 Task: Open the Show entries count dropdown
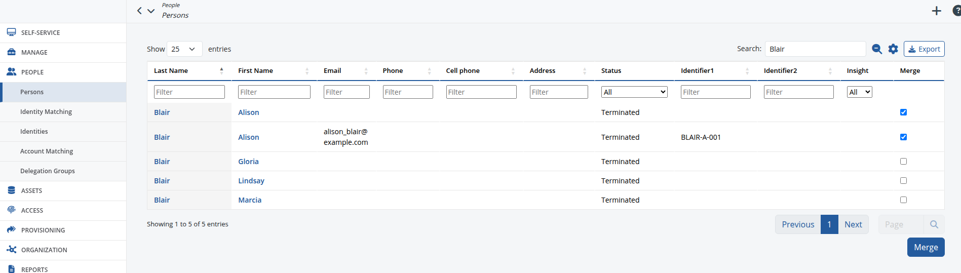(184, 49)
